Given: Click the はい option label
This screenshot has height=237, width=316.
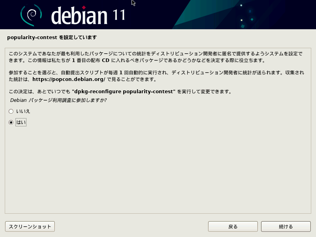Looking at the screenshot, I should [21, 122].
